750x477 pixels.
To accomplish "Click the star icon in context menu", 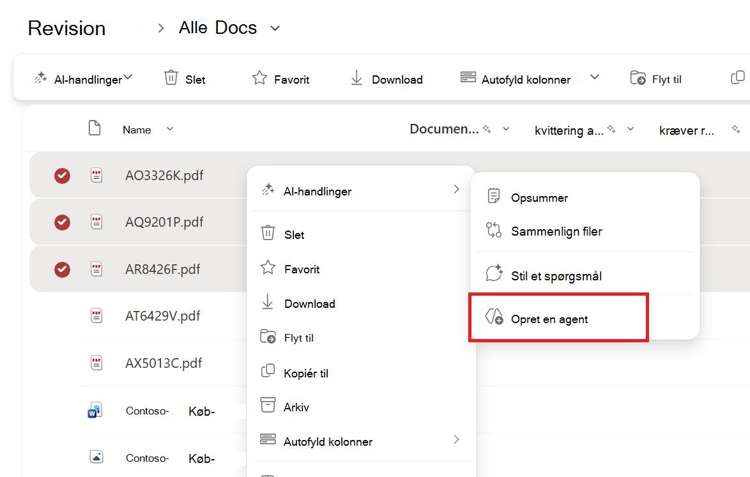I will [x=268, y=267].
